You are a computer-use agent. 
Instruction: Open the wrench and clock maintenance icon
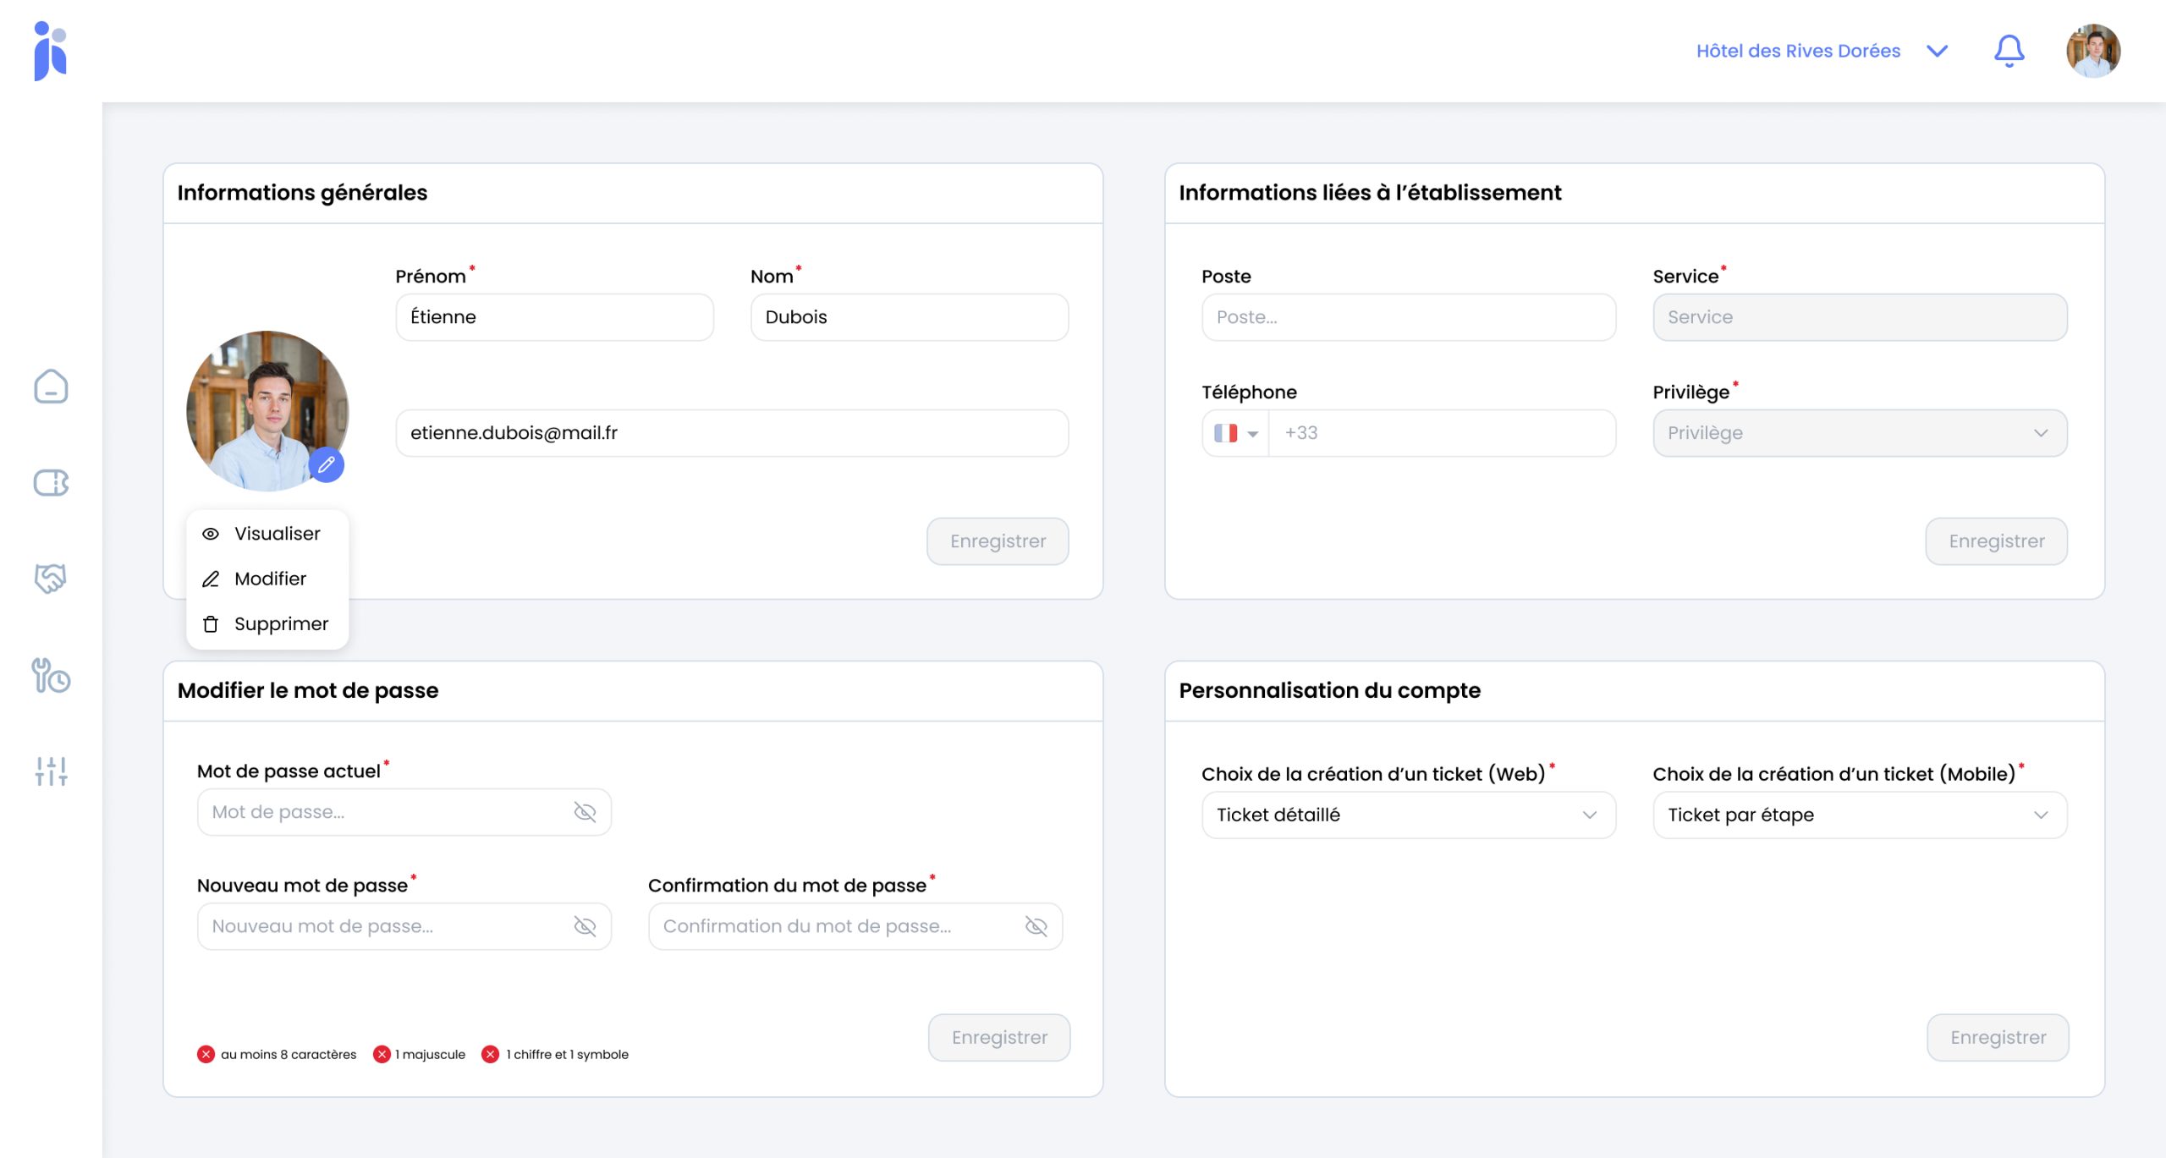51,675
